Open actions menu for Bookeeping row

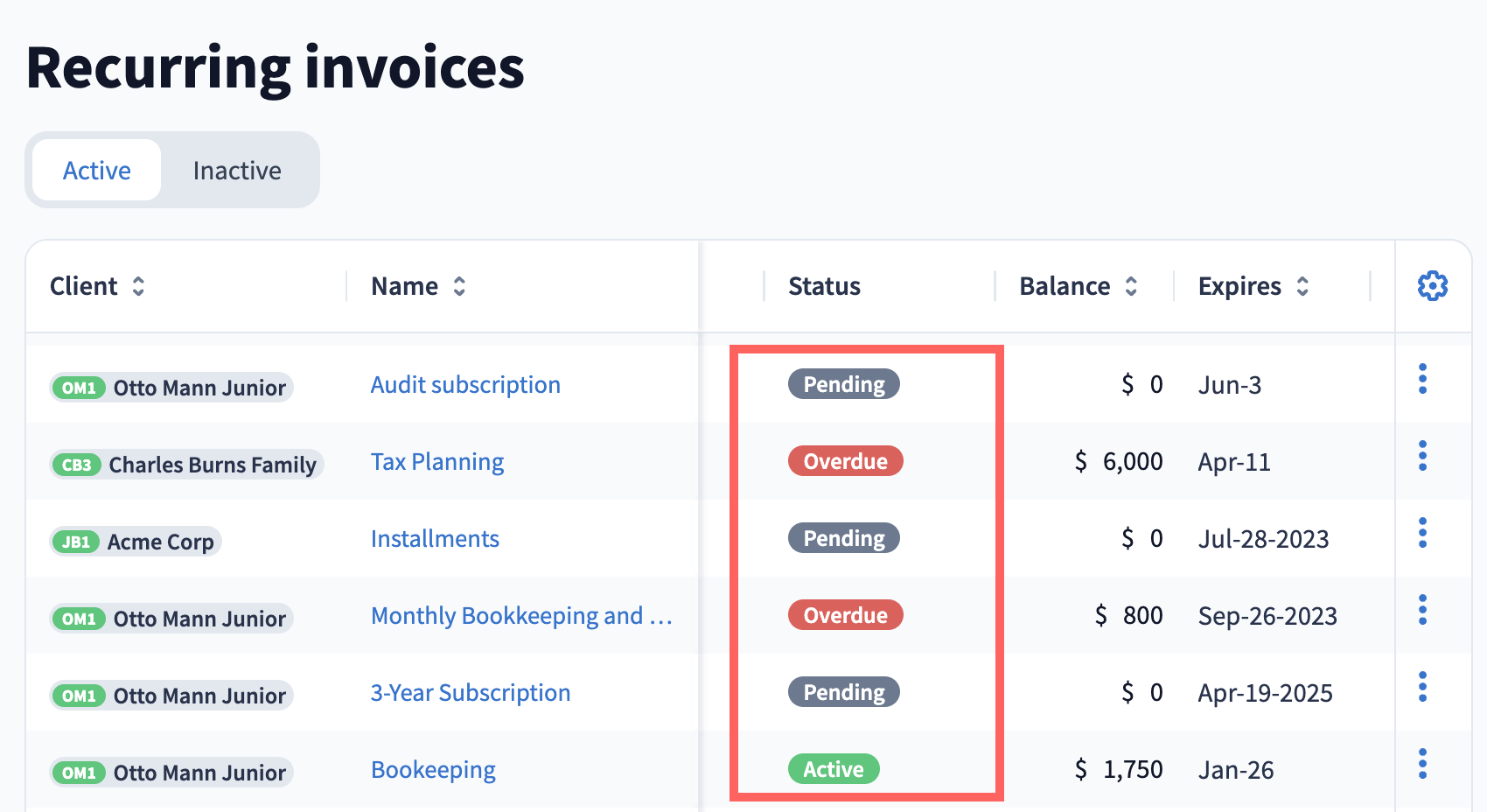[x=1422, y=764]
